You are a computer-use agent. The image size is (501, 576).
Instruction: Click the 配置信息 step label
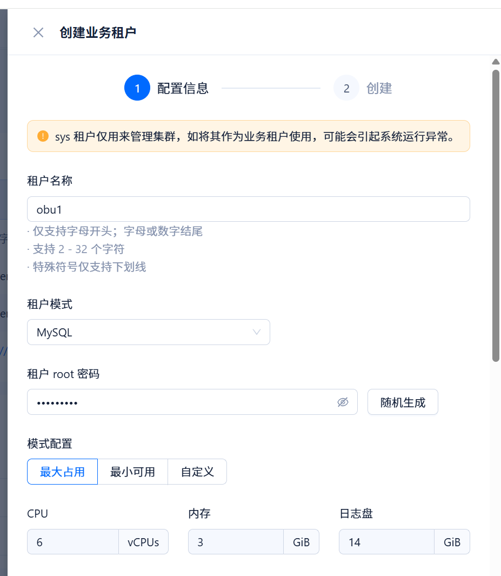182,88
